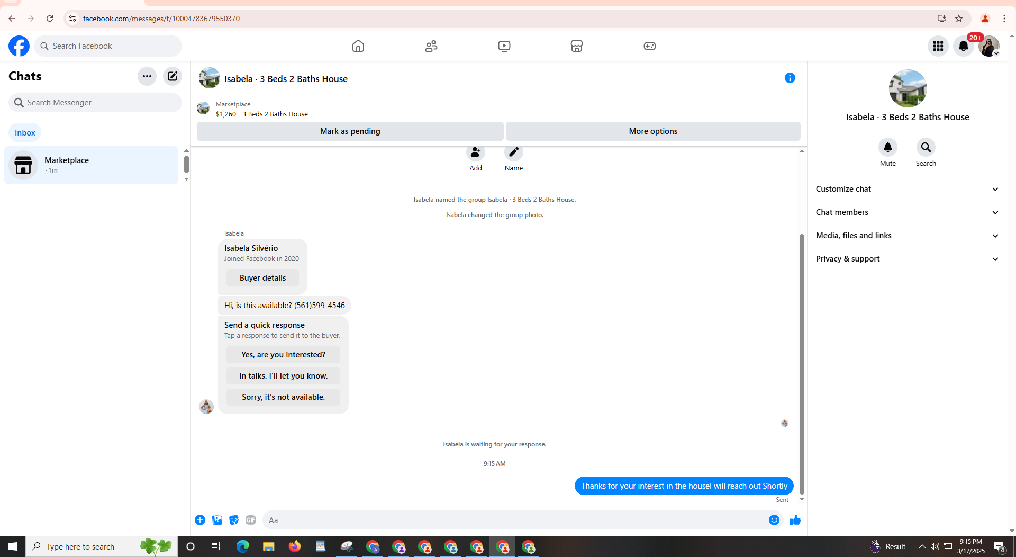
Task: Bookmark this page with the star
Action: (959, 19)
